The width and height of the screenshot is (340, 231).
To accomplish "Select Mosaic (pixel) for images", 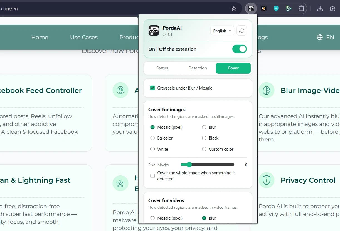I will (152, 127).
